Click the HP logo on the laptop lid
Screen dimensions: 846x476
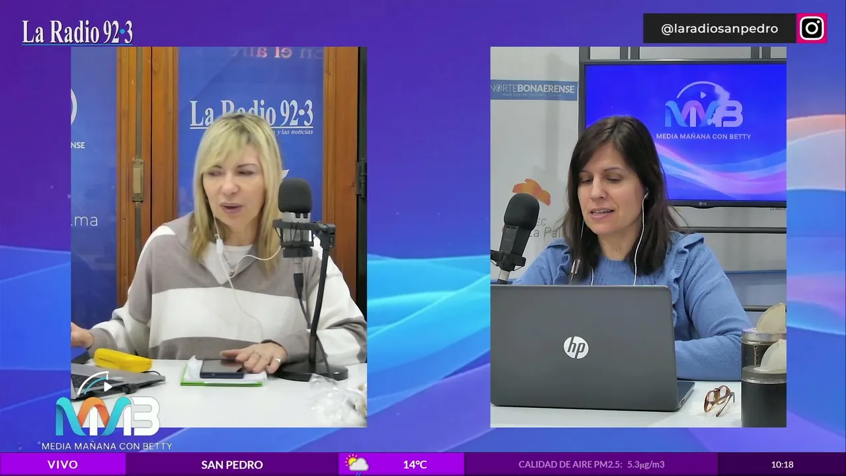pos(576,348)
